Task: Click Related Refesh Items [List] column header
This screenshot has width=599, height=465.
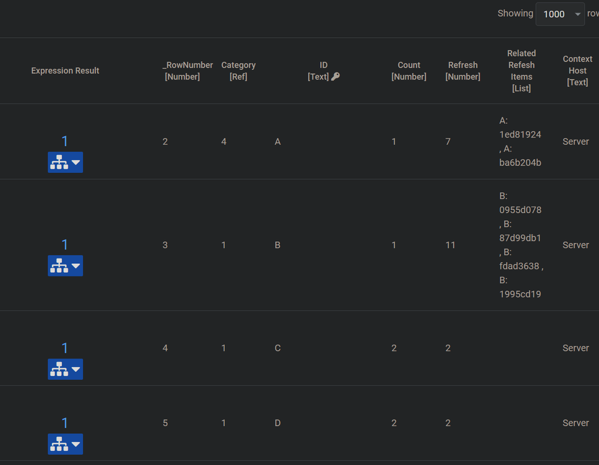Action: click(x=522, y=71)
